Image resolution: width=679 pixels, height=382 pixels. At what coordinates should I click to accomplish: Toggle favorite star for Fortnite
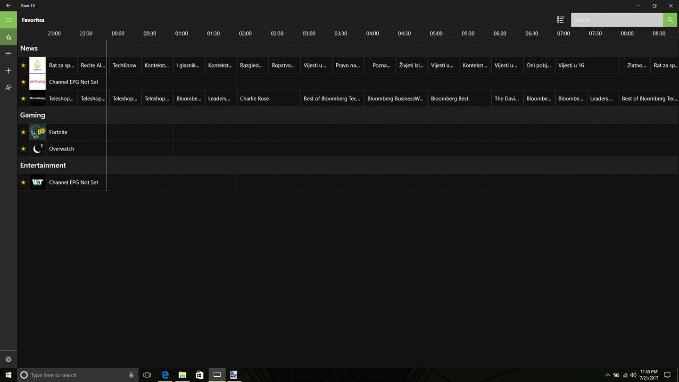pos(23,132)
